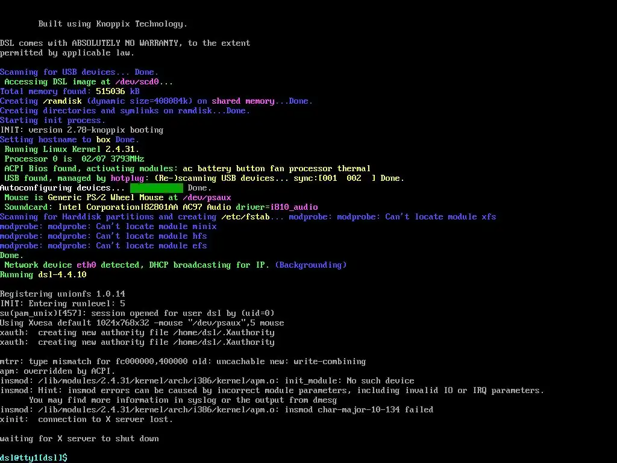Viewport: 617px width, 463px height.
Task: Click 'Scanning for USB devices... Done.' line
Action: point(79,72)
